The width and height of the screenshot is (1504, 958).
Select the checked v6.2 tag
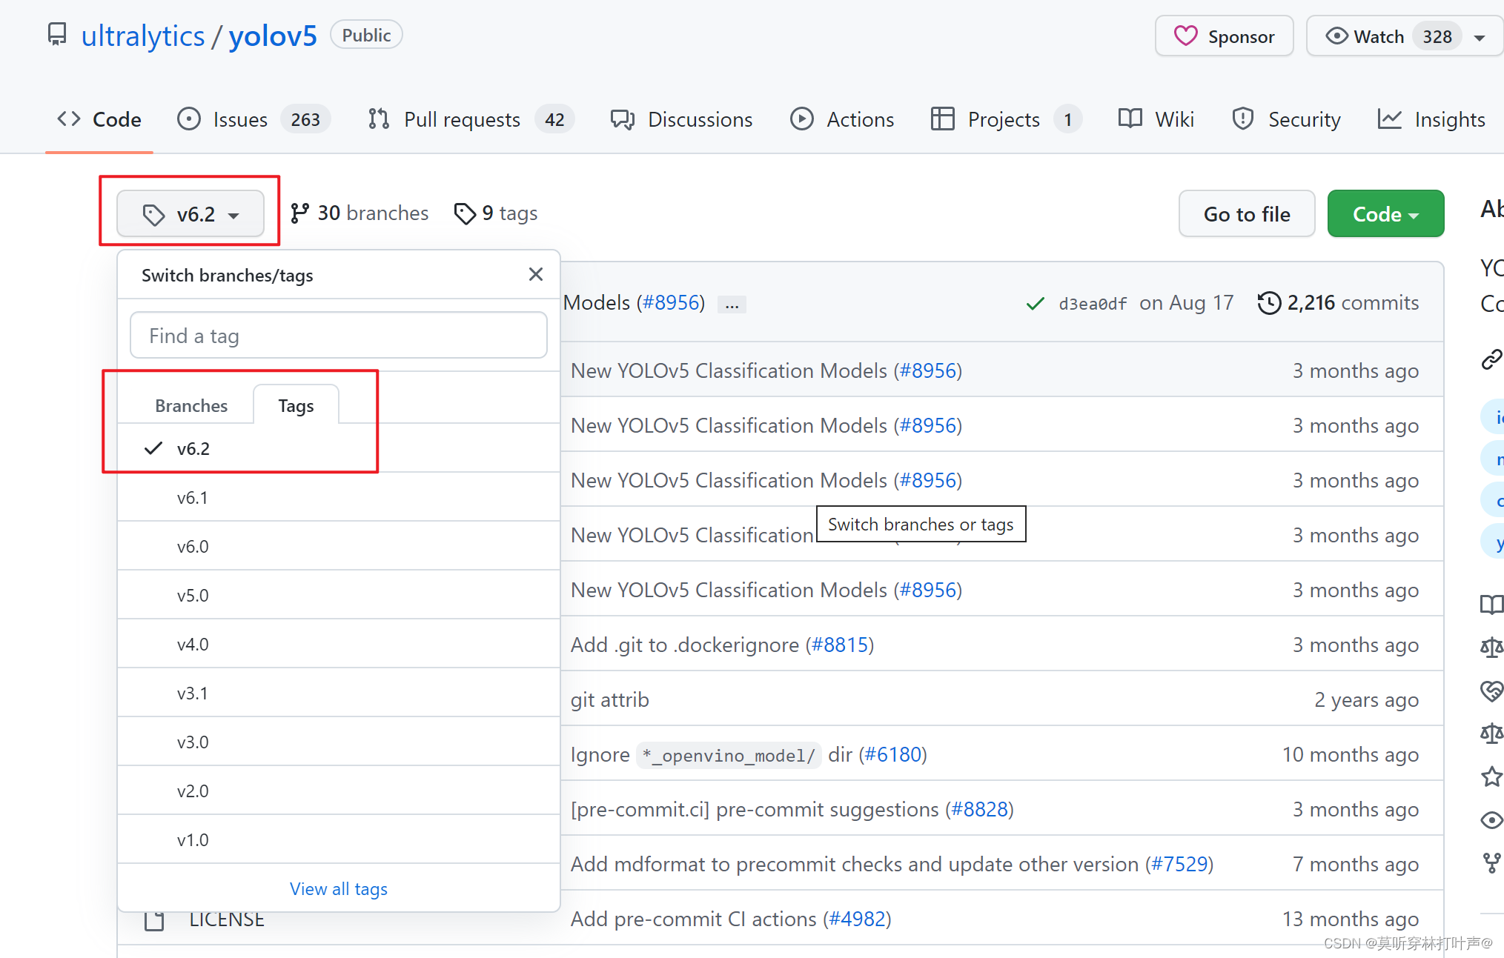coord(339,448)
